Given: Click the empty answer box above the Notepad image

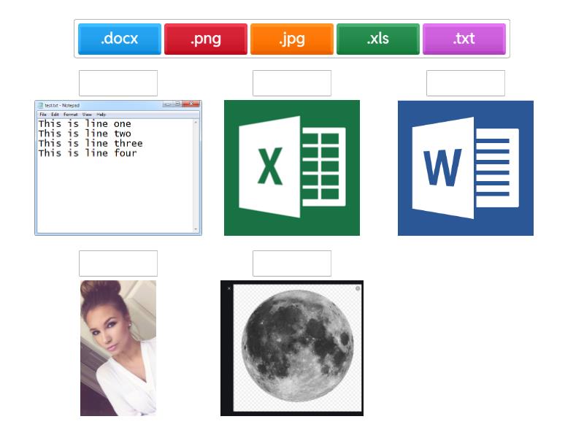Looking at the screenshot, I should click(118, 83).
